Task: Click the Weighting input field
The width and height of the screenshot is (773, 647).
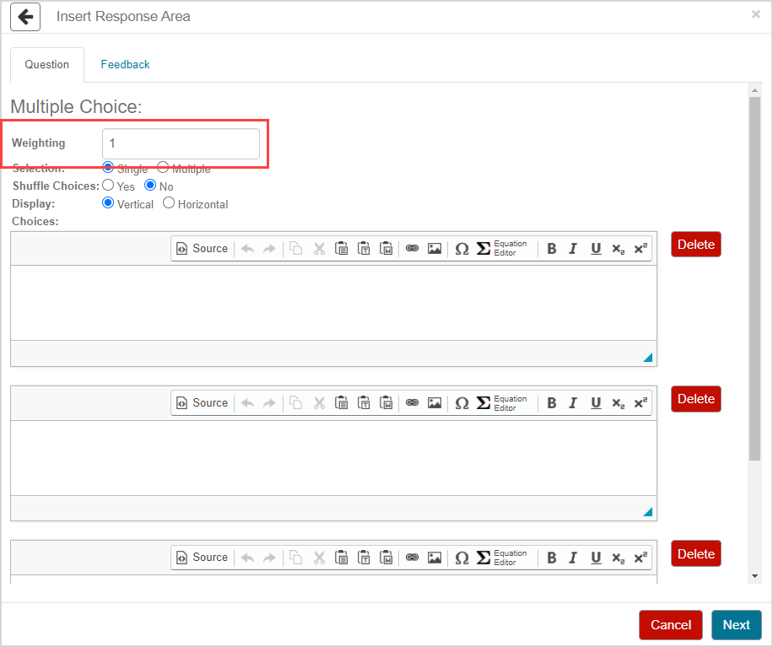Action: tap(181, 144)
